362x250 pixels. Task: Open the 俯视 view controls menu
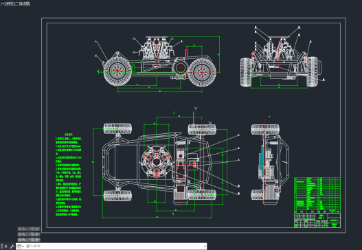(9, 4)
